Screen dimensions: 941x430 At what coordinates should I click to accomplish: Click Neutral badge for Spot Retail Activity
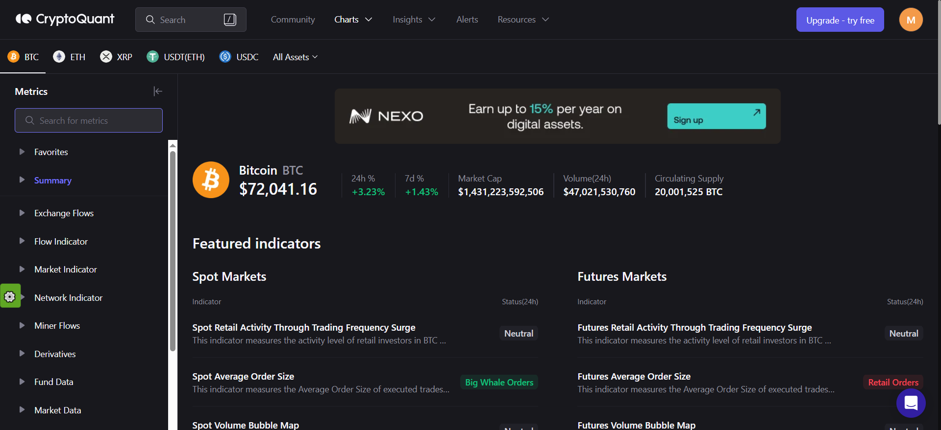click(519, 333)
